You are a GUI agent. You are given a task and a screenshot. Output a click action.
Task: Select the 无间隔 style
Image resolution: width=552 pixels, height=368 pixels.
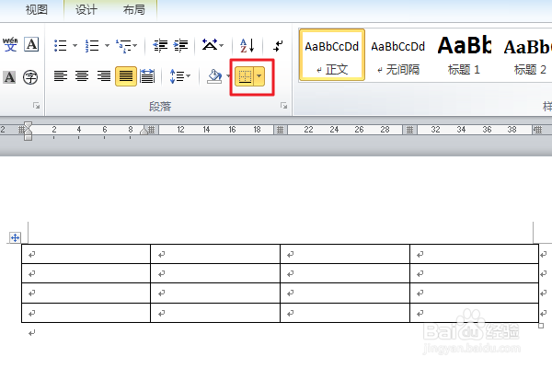pos(397,55)
